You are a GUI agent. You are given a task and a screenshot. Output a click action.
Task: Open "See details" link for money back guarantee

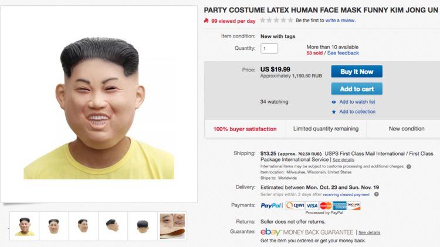coord(370,232)
